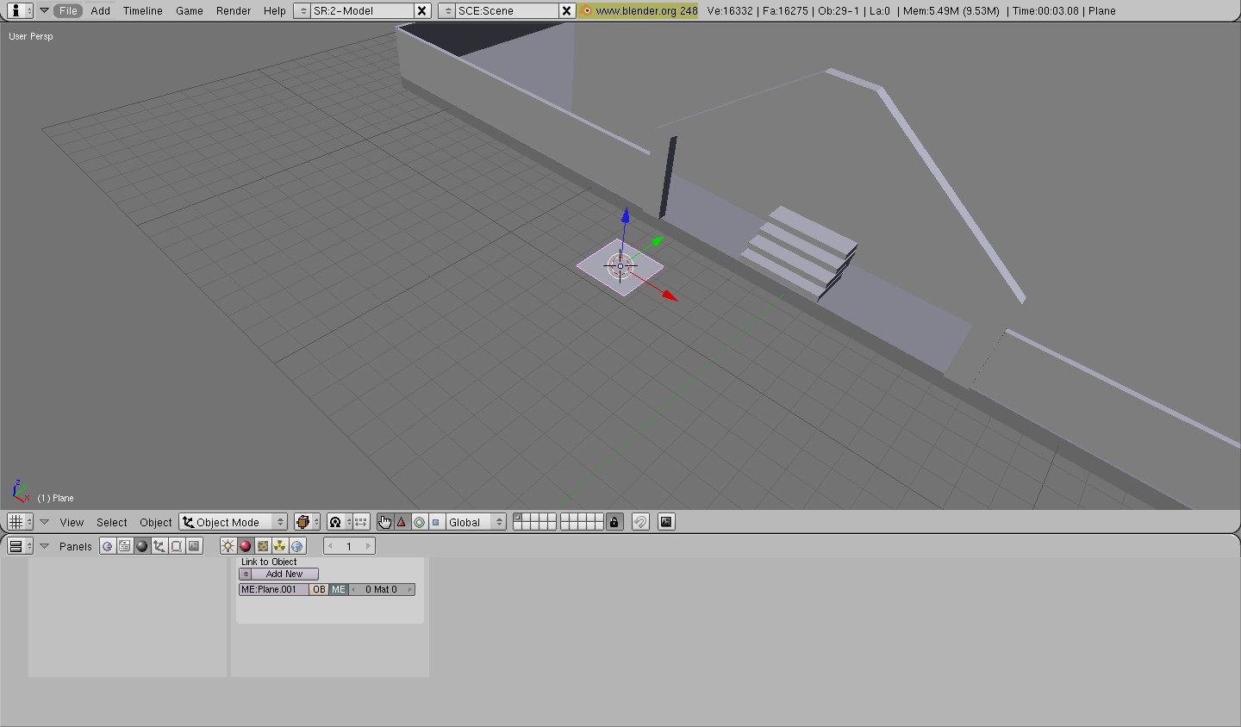The width and height of the screenshot is (1241, 727).
Task: Switch to the Scene context image icon
Action: 194,546
